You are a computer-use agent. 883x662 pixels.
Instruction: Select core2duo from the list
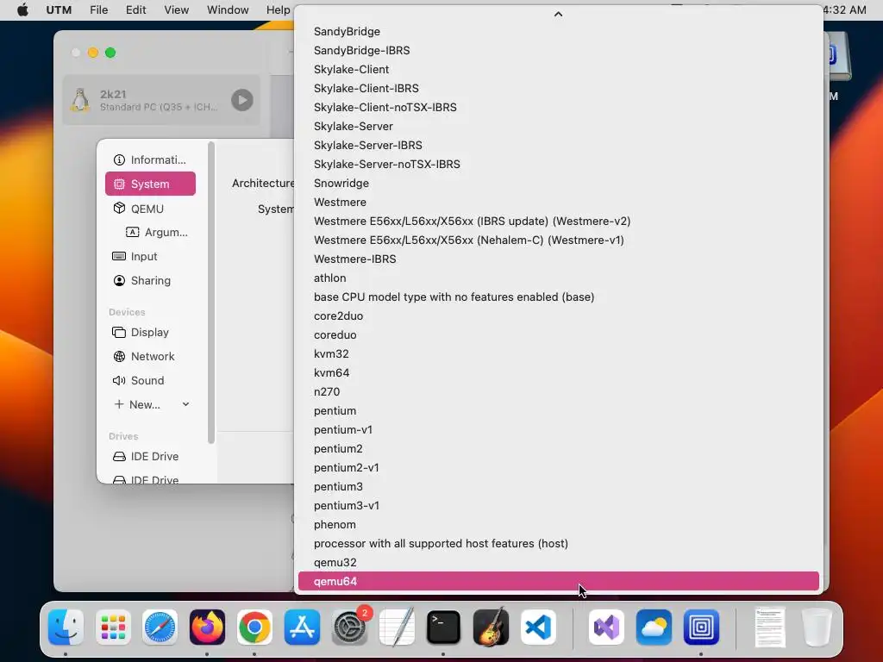click(x=558, y=315)
